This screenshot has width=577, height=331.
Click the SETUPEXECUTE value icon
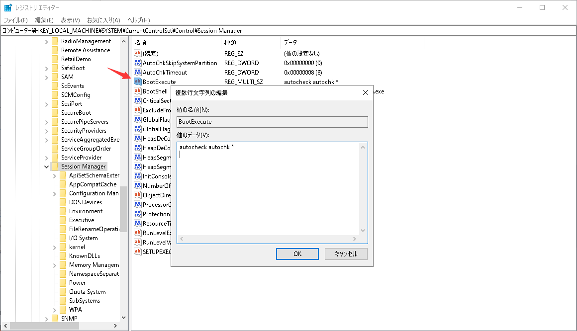(x=138, y=252)
